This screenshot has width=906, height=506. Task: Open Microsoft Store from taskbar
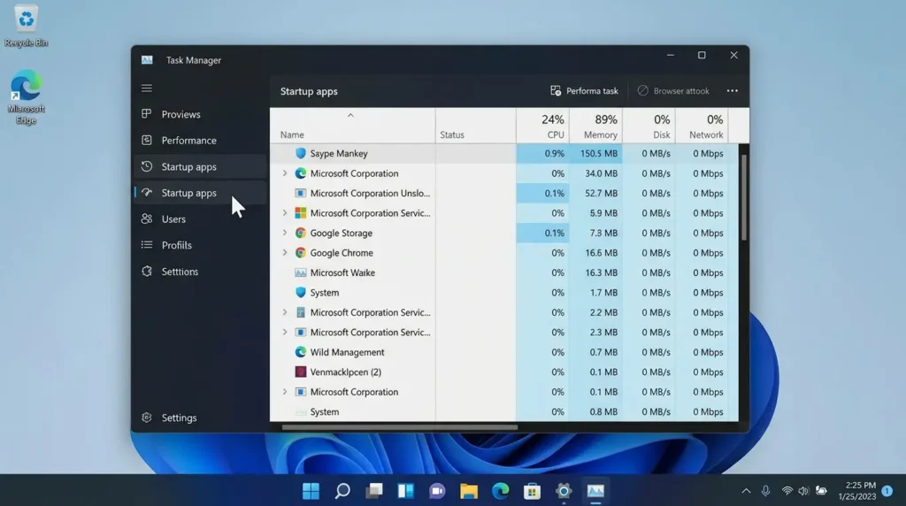(x=532, y=491)
